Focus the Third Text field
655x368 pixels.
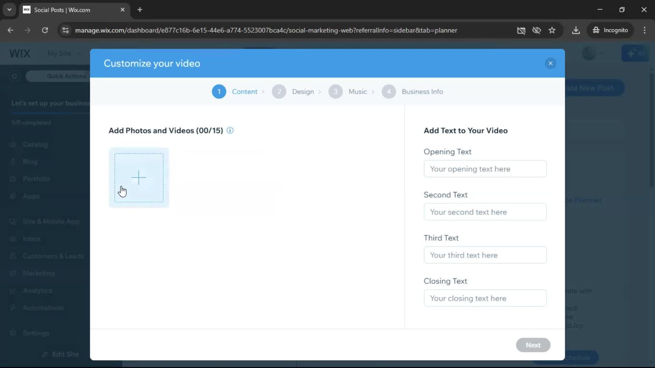(485, 255)
